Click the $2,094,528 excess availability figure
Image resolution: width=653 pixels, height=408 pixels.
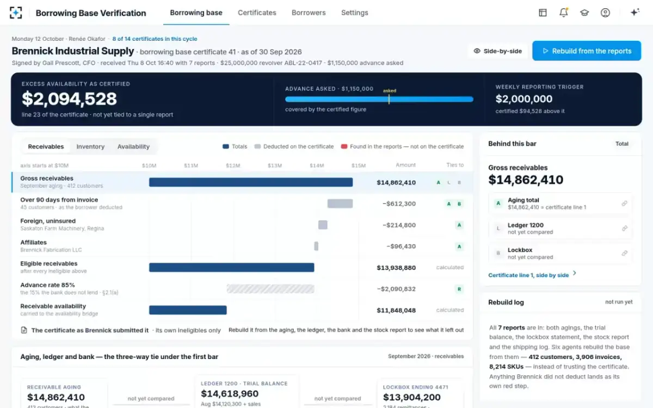(69, 98)
